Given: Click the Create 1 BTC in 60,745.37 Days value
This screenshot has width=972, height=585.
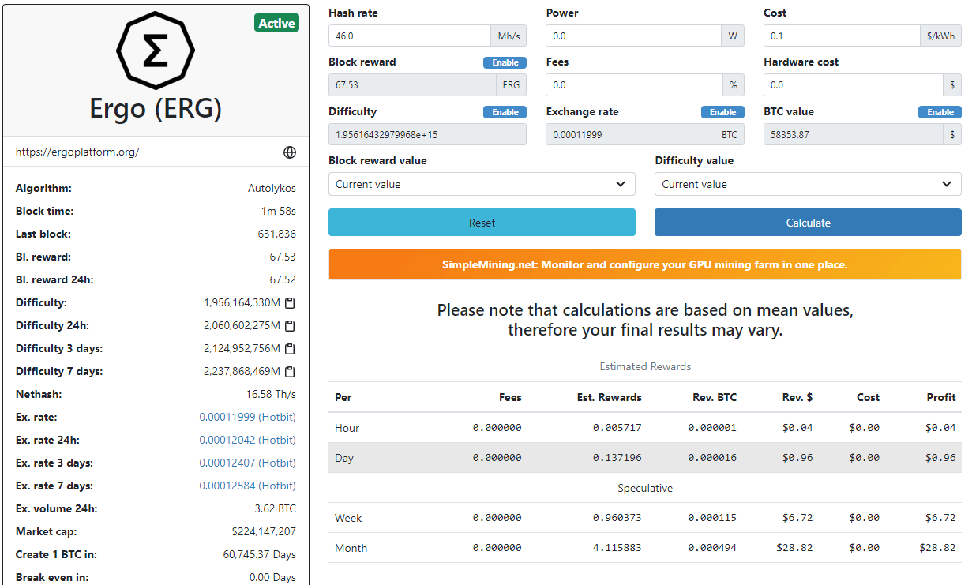Looking at the screenshot, I should (x=259, y=554).
